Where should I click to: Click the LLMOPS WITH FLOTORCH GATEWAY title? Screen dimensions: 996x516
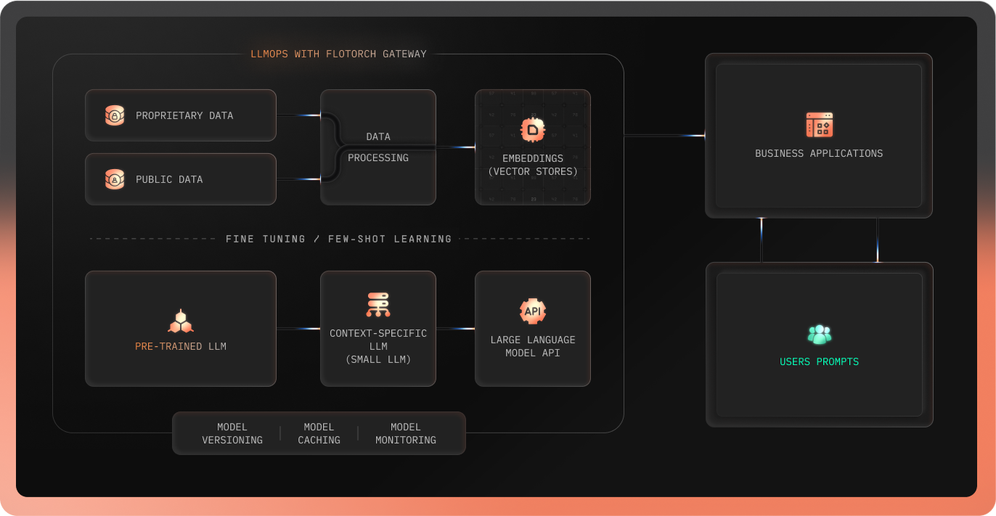point(338,54)
